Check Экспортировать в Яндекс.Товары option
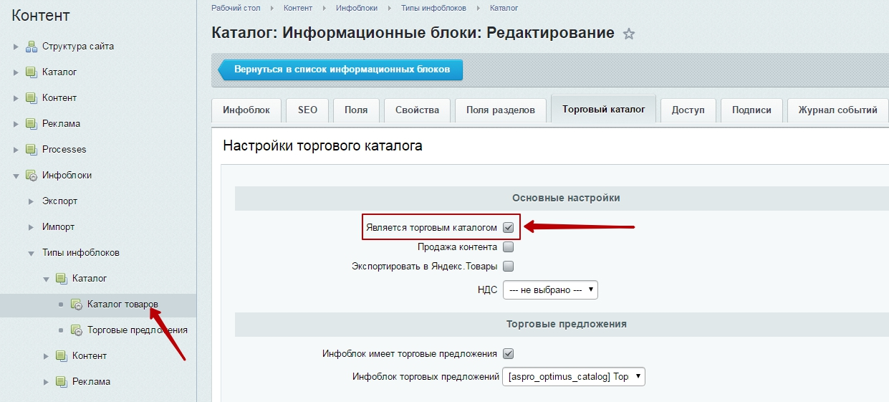The width and height of the screenshot is (889, 402). pyautogui.click(x=509, y=267)
